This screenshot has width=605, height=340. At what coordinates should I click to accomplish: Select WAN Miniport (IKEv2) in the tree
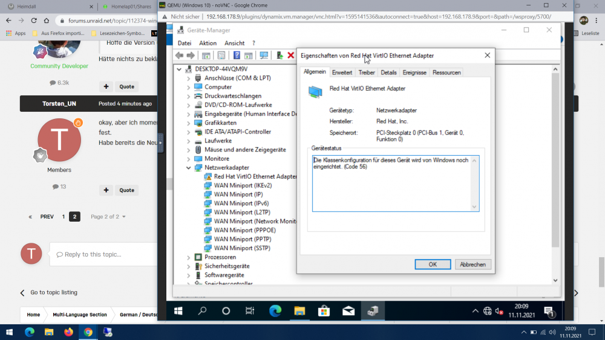tap(243, 185)
